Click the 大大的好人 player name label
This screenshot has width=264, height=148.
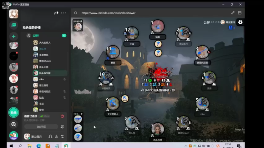tap(113, 114)
